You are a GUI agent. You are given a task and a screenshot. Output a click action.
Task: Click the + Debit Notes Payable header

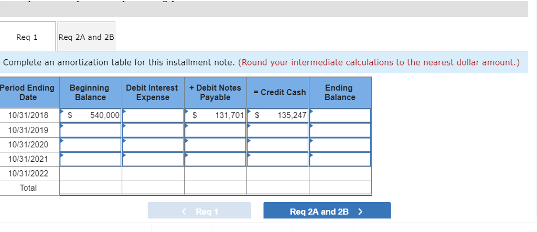(216, 92)
